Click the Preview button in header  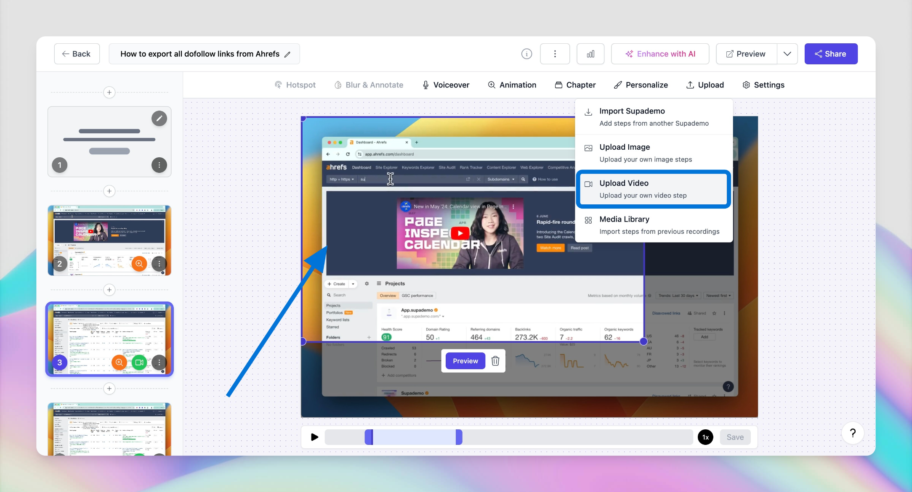click(746, 54)
